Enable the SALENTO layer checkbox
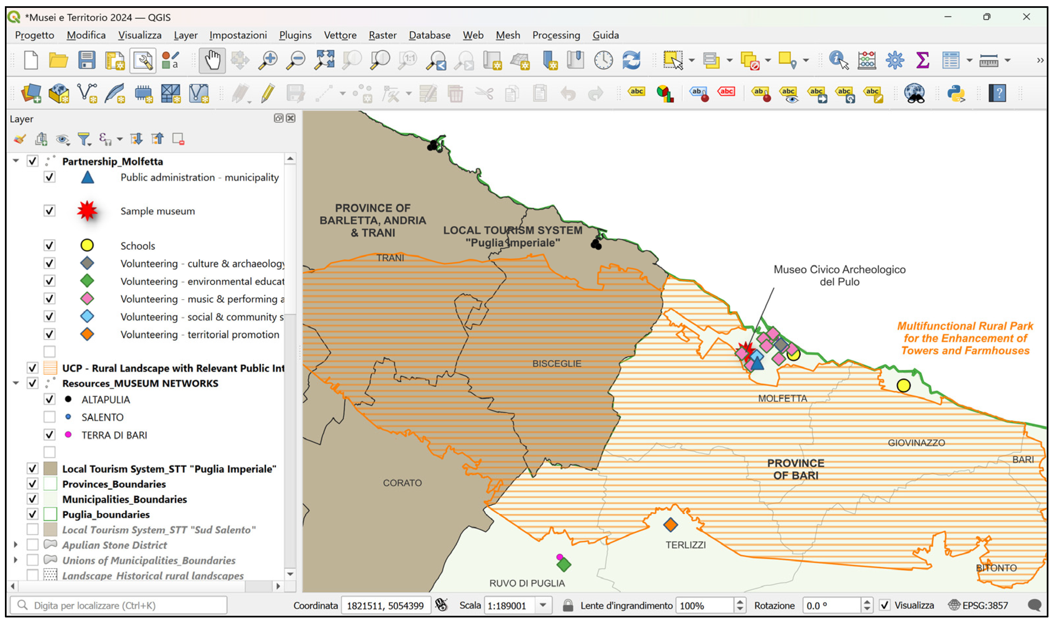Screen dimensions: 1054x623 pyautogui.click(x=49, y=417)
